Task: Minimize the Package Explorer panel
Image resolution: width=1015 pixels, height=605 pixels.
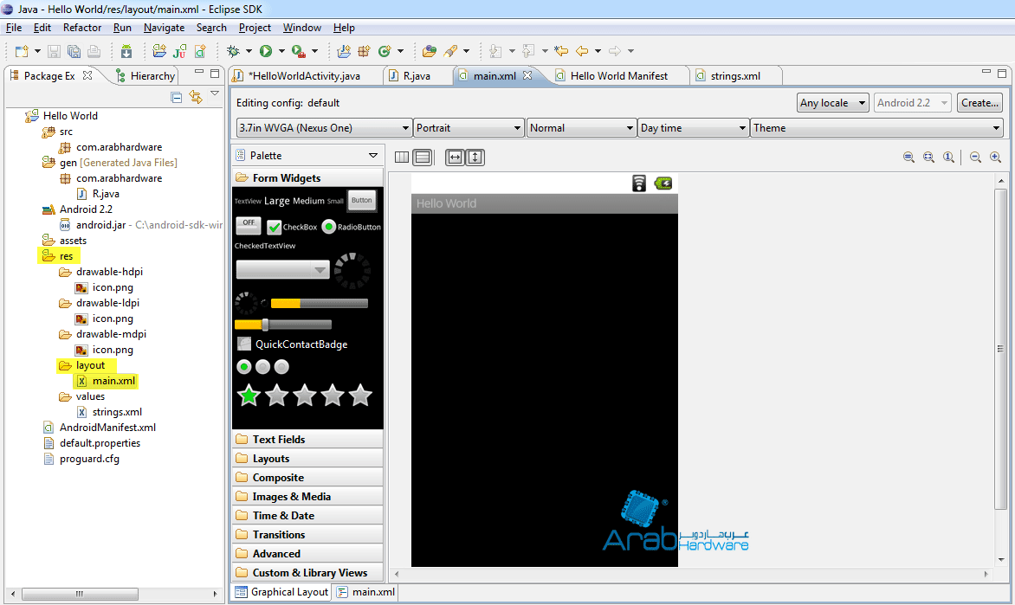Action: tap(198, 72)
